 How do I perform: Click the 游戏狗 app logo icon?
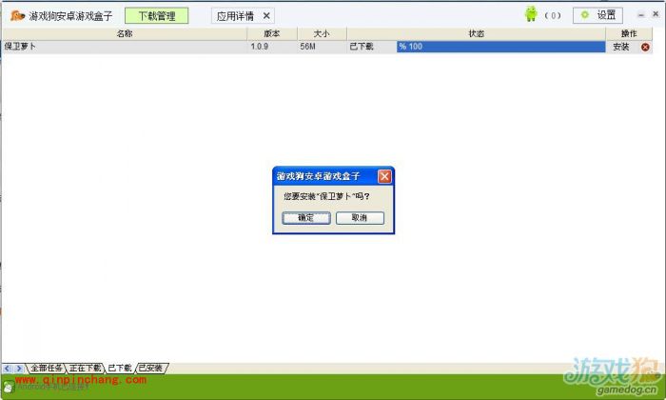[17, 16]
